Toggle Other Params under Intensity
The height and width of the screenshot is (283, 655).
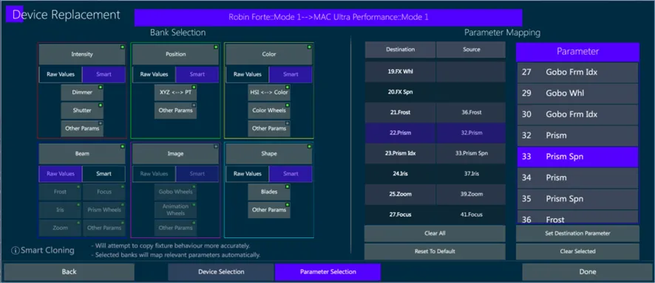click(82, 128)
